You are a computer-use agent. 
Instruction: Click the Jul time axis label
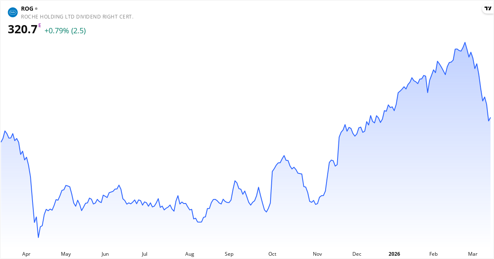(144, 254)
